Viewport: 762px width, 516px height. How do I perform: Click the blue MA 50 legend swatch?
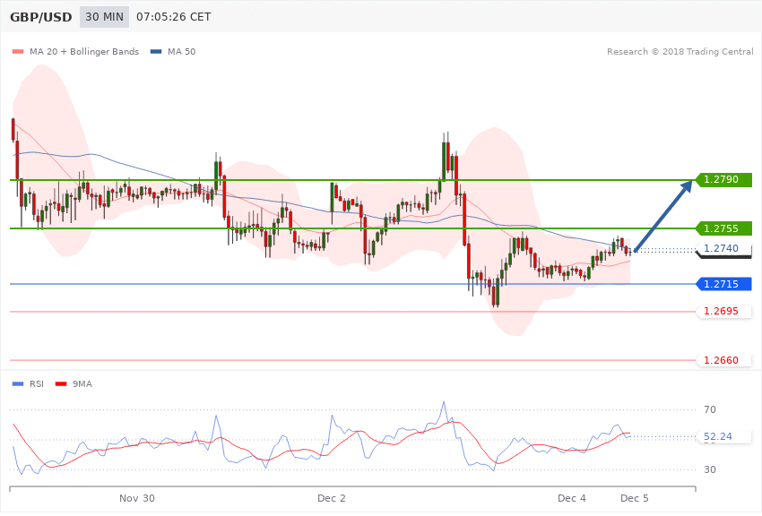coord(156,51)
